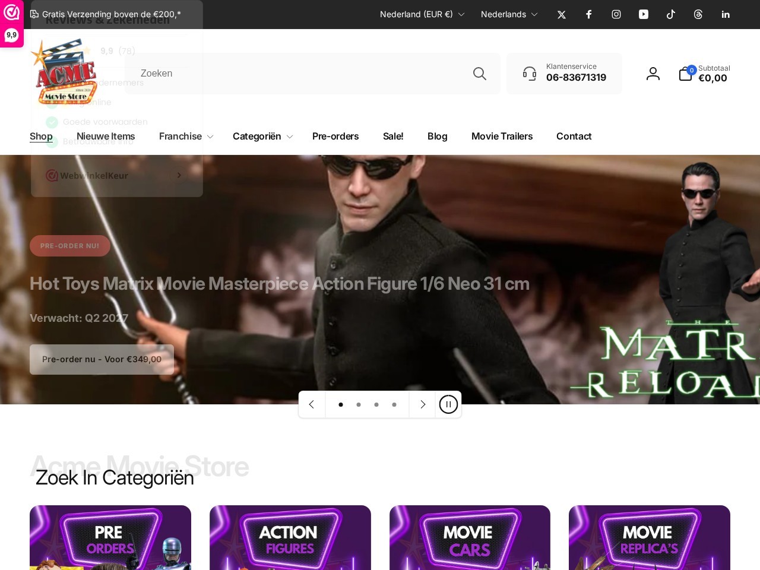Image resolution: width=760 pixels, height=570 pixels.
Task: Open the account login icon
Action: pos(653,73)
